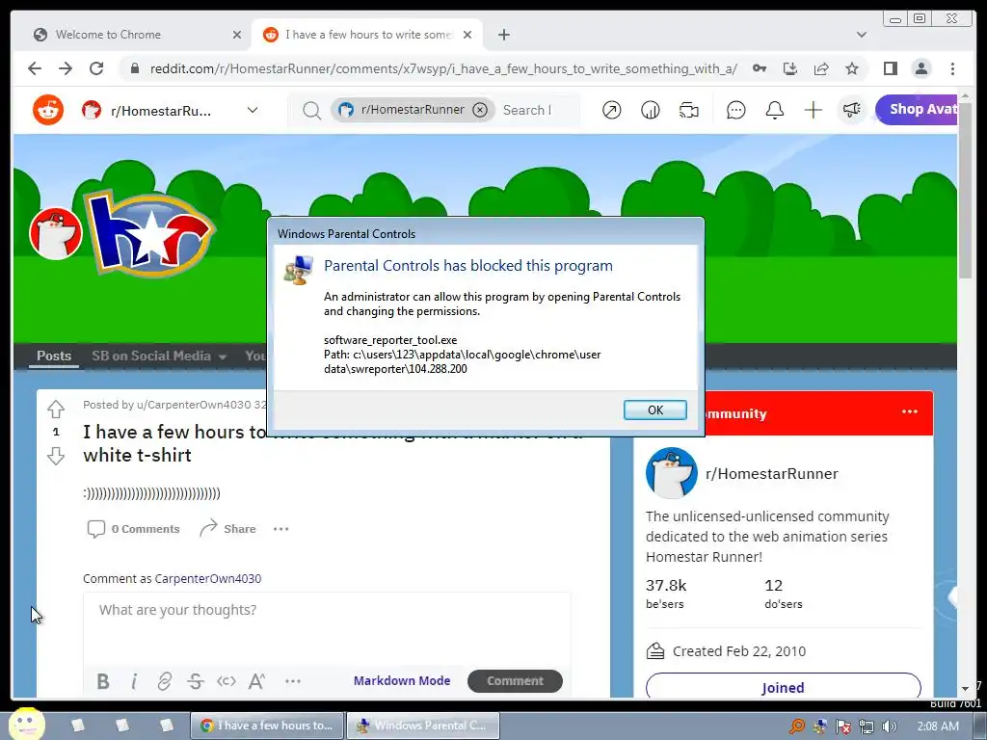Close the Reddit post tab
Screen dimensions: 987x740
pyautogui.click(x=467, y=35)
